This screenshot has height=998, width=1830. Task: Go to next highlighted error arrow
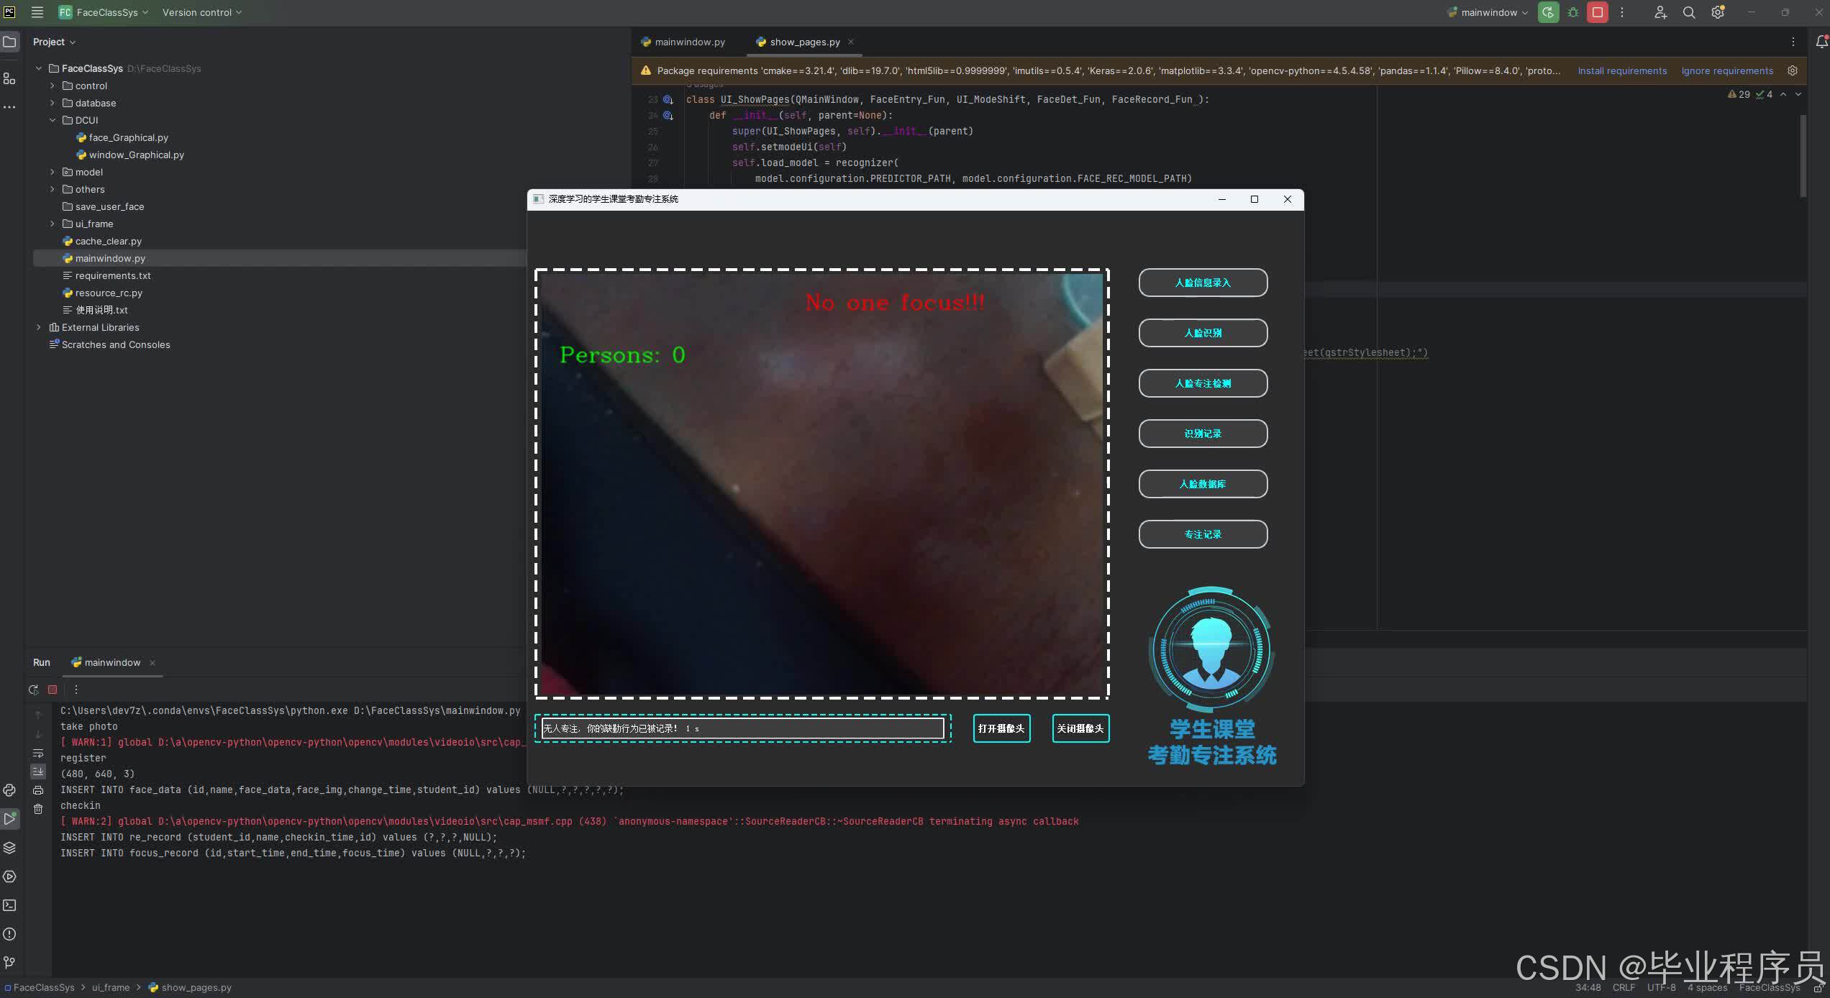coord(1798,94)
